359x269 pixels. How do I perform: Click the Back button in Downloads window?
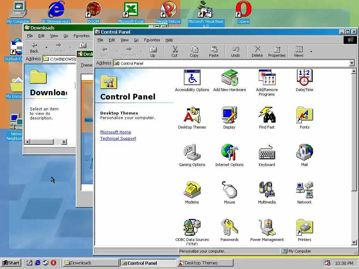pos(34,48)
